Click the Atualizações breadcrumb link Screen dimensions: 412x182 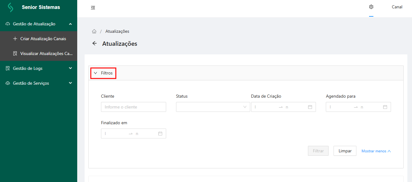tap(117, 32)
